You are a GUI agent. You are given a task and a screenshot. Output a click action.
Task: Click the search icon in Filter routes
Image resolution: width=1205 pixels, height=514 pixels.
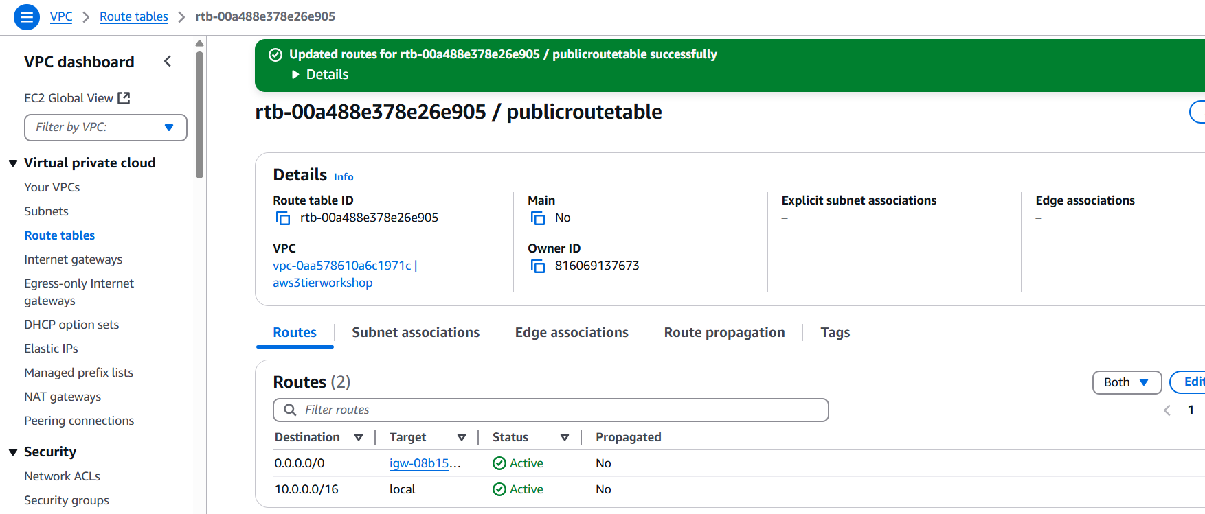291,410
